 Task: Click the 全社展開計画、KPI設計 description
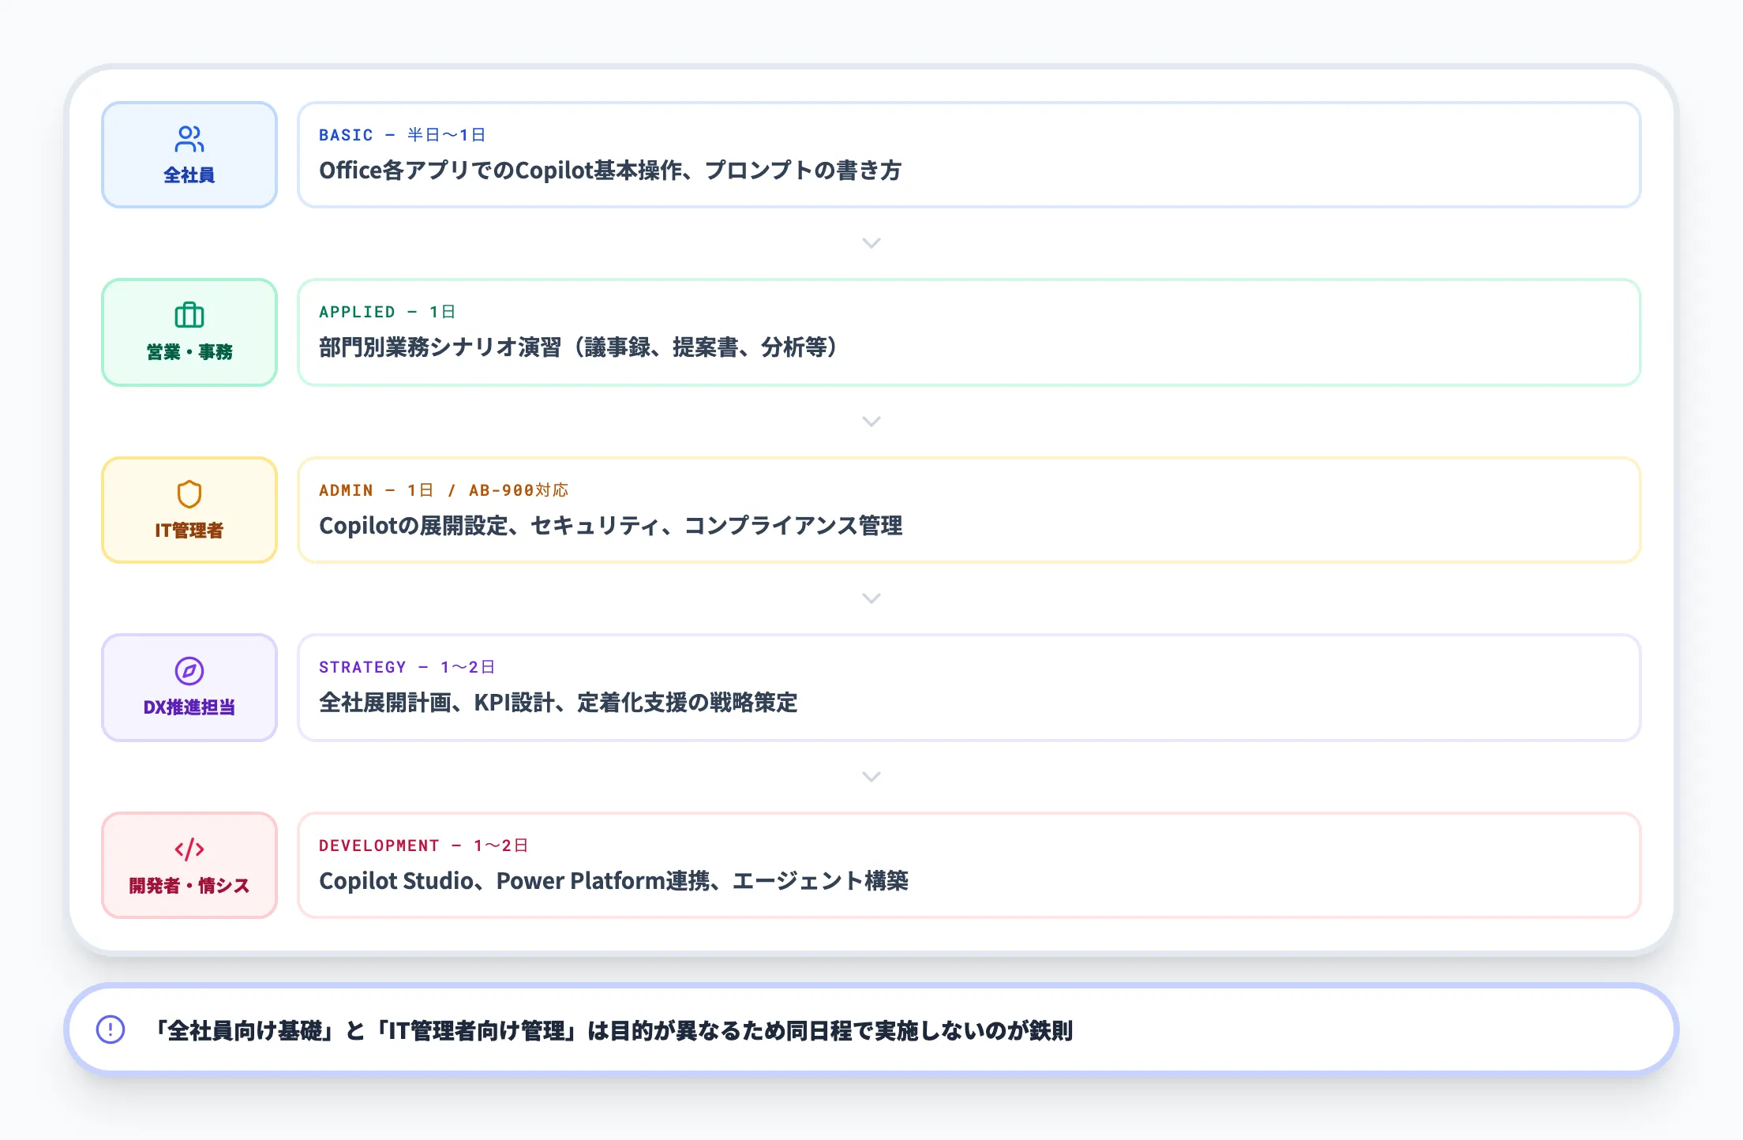tap(558, 703)
